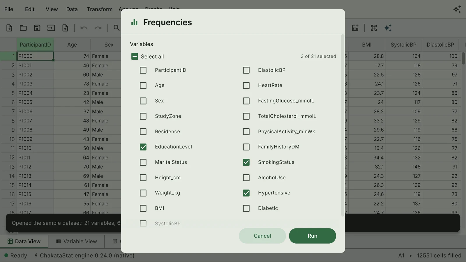
Task: Click the filled sparkle AI toolbar icon
Action: click(388, 28)
